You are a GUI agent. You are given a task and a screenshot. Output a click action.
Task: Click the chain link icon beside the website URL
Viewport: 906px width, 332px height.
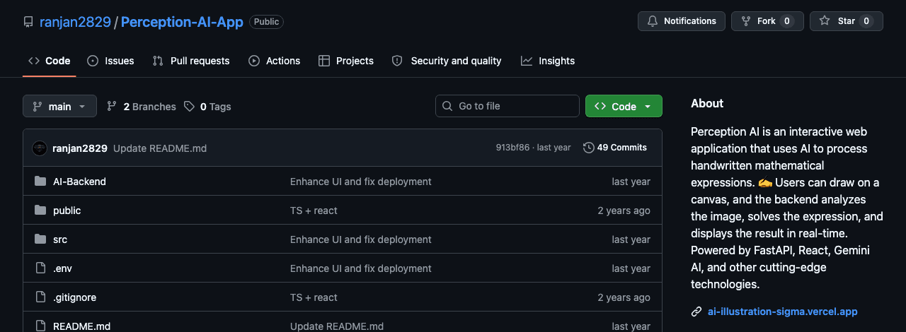click(x=696, y=312)
